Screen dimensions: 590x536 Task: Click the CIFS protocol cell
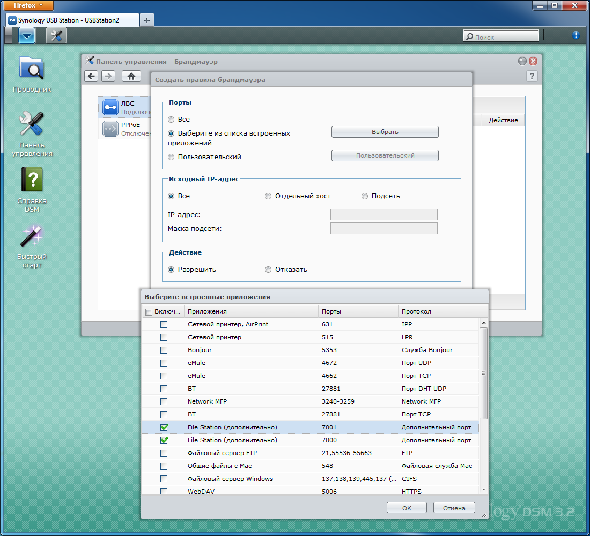[409, 479]
